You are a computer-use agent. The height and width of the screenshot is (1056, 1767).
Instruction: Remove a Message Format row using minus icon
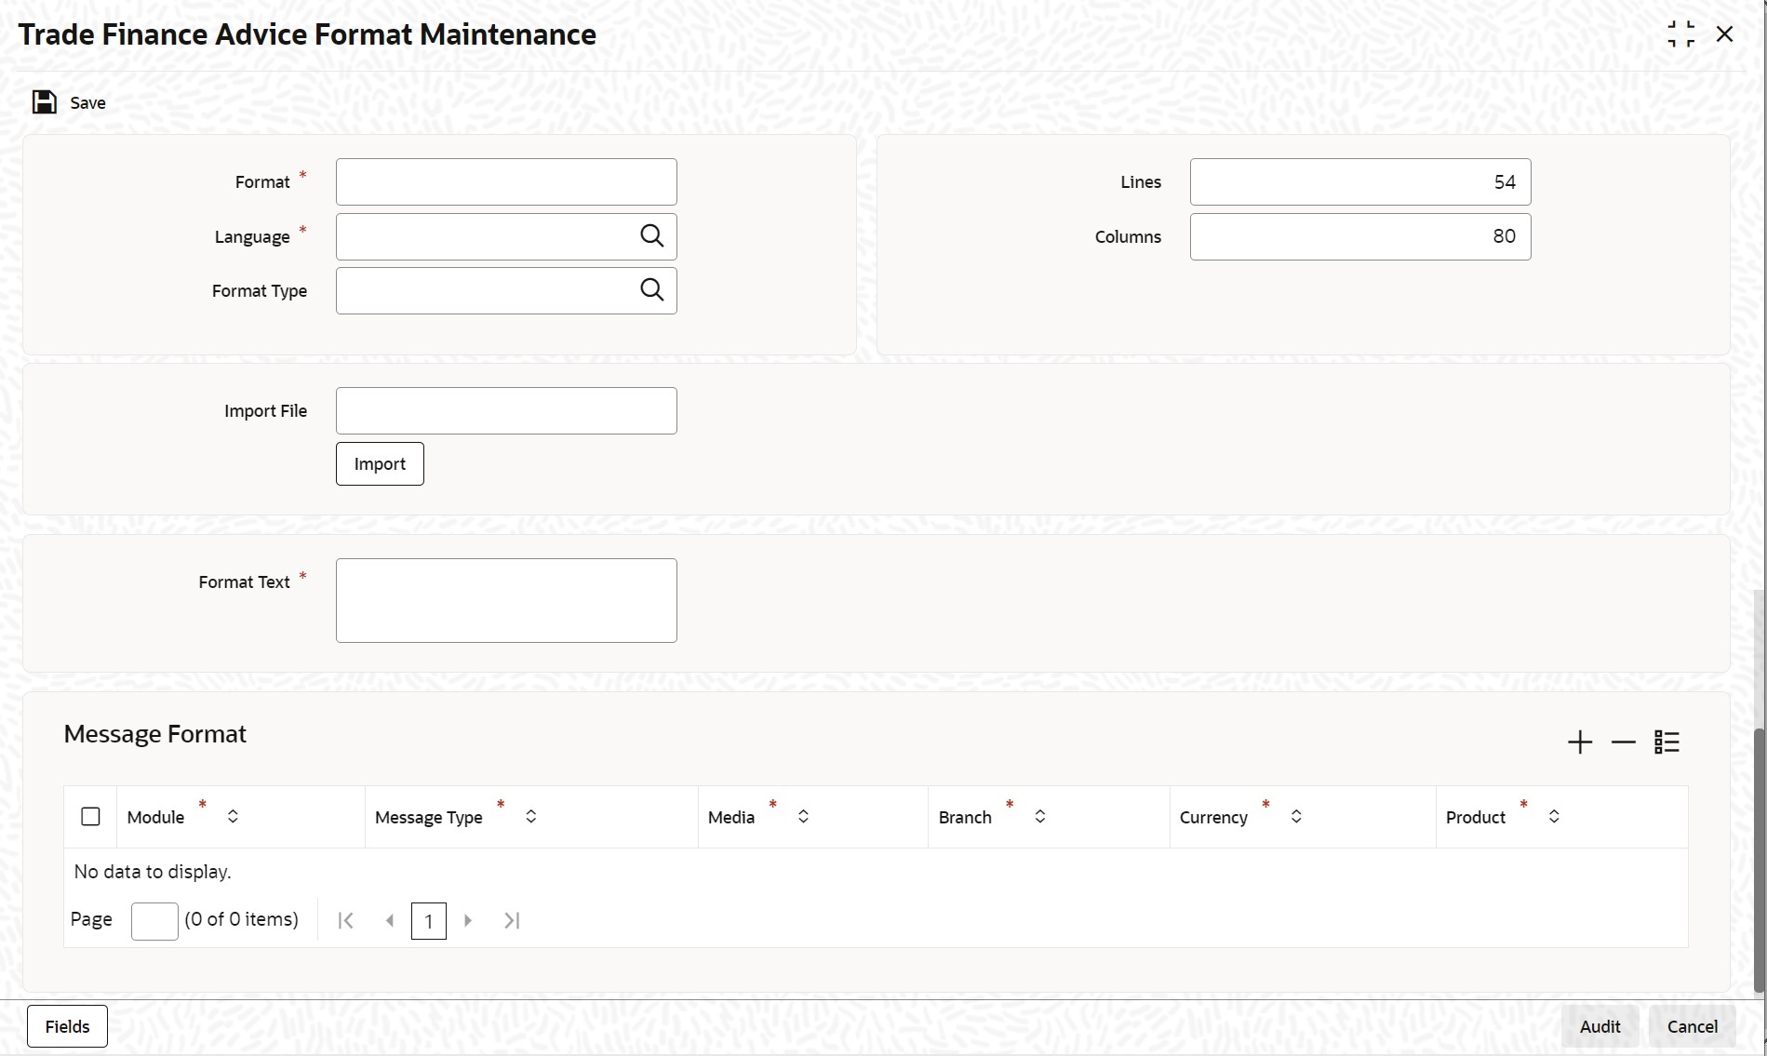1623,742
